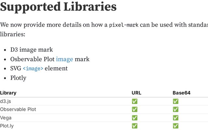The width and height of the screenshot is (208, 130).
Task: Select the Vega row label
Action: coord(6,118)
